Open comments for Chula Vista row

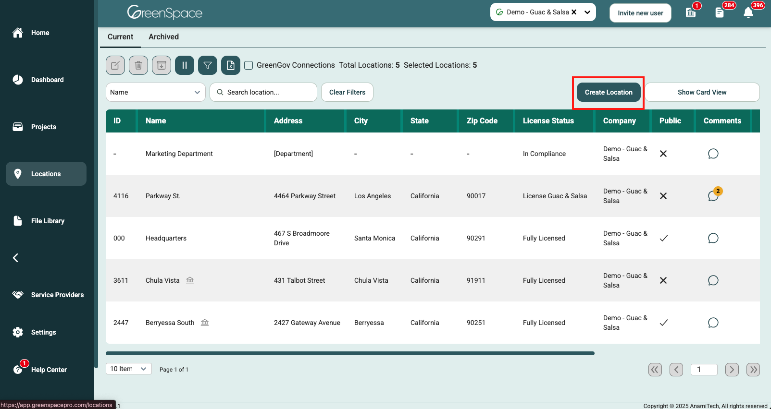713,280
